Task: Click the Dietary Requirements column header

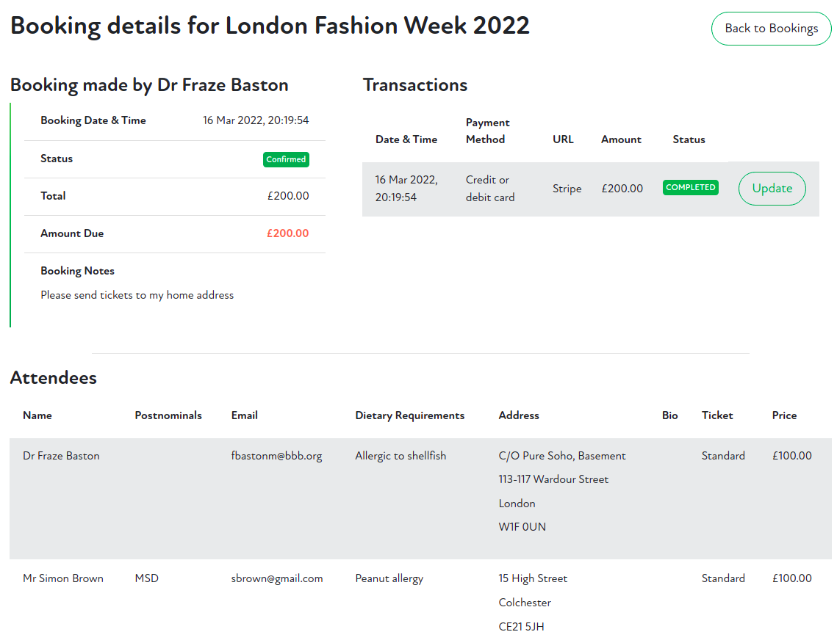Action: click(x=409, y=415)
